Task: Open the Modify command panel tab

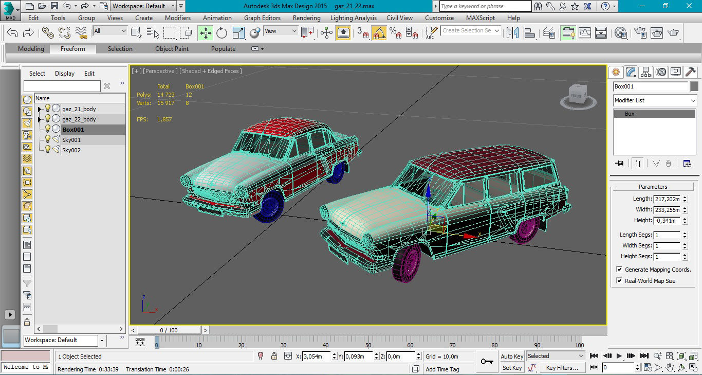Action: (x=631, y=72)
